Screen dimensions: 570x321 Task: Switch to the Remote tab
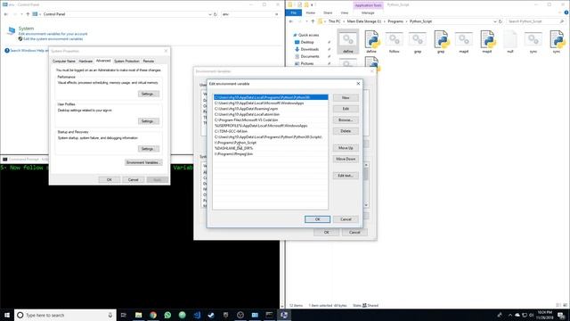click(x=149, y=62)
